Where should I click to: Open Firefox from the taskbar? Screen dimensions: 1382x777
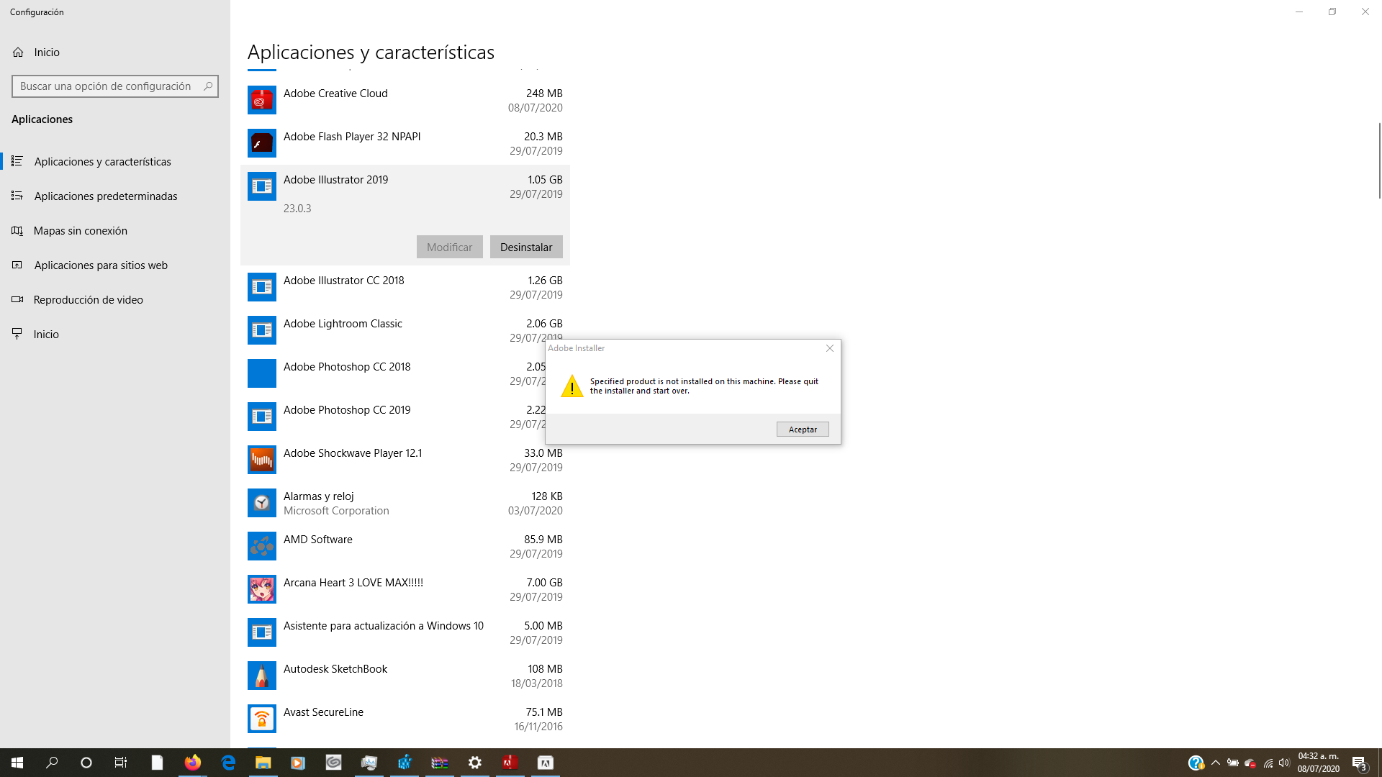[192, 763]
